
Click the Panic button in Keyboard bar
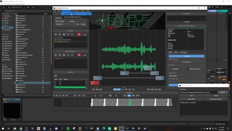click(x=138, y=96)
